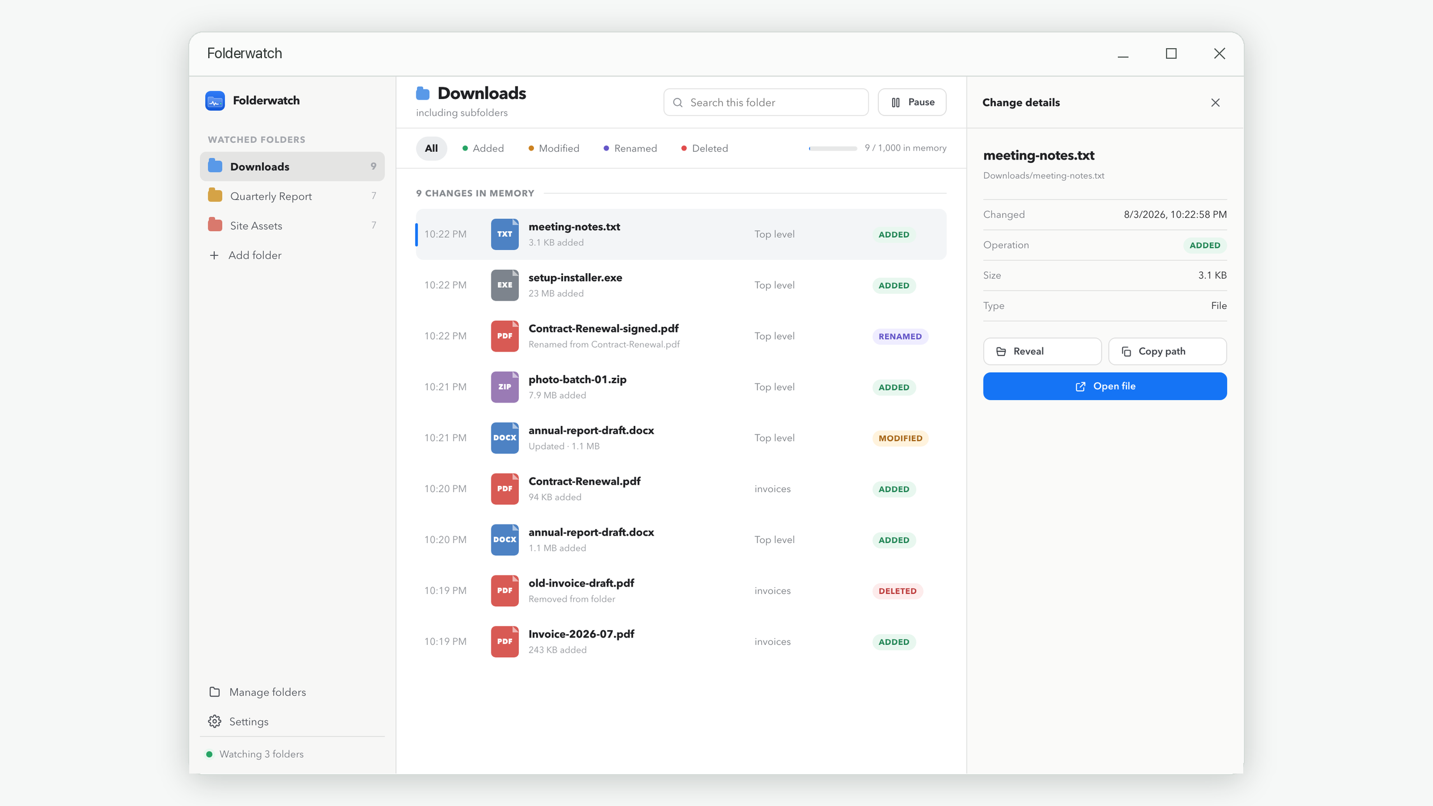Click the Folderwatch app logo icon
The width and height of the screenshot is (1433, 806).
(215, 101)
